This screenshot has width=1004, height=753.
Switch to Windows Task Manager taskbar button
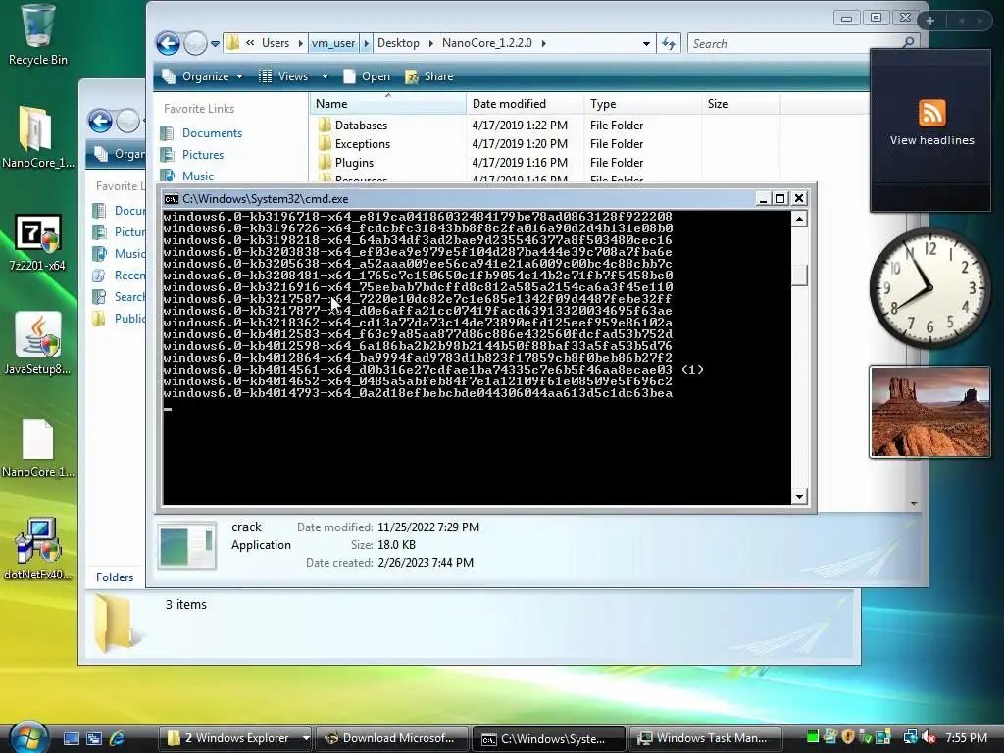[x=706, y=738]
